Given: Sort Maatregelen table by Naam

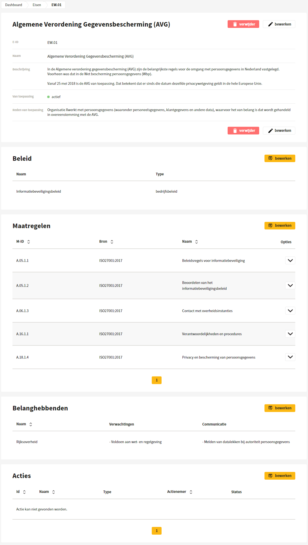Looking at the screenshot, I should coord(196,242).
